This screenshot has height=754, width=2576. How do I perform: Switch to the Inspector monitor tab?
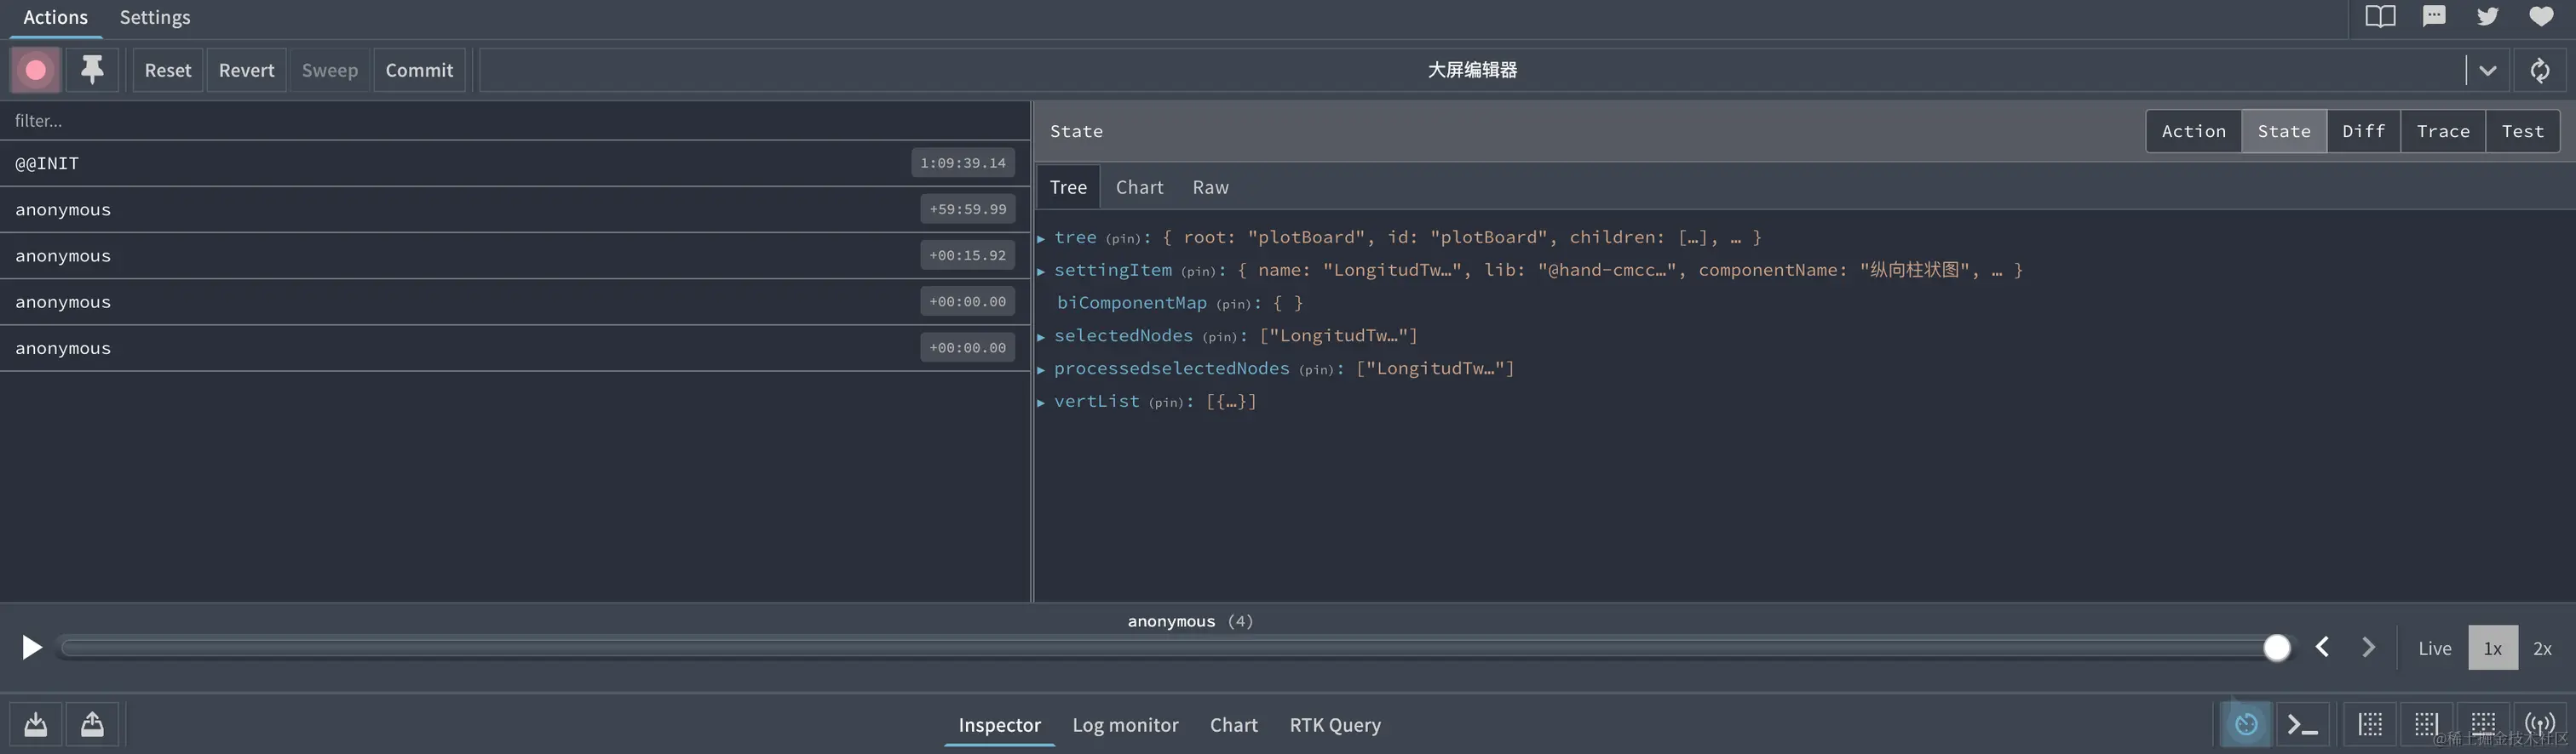[x=999, y=725]
